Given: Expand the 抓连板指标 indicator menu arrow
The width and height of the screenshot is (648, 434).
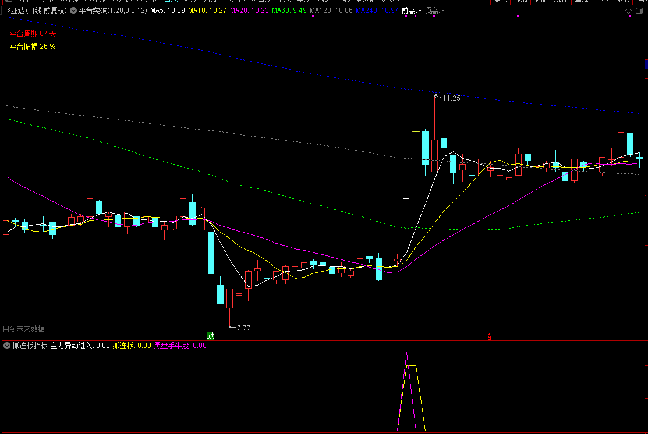Looking at the screenshot, I should pos(7,346).
